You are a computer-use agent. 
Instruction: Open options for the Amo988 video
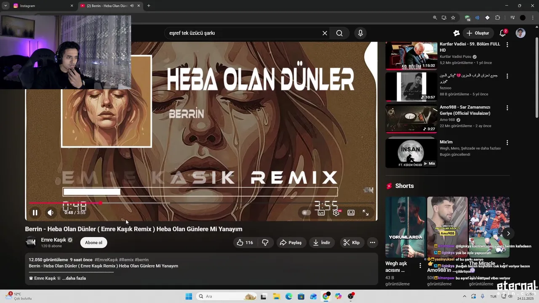[507, 108]
